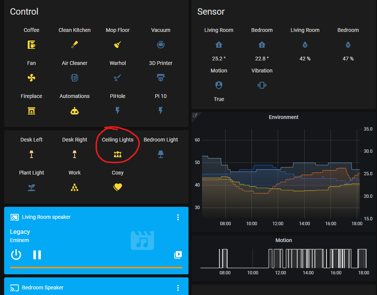Screen dimensions: 377x295
Task: Activate the Clean Kitchen routine
Action: [74, 45]
